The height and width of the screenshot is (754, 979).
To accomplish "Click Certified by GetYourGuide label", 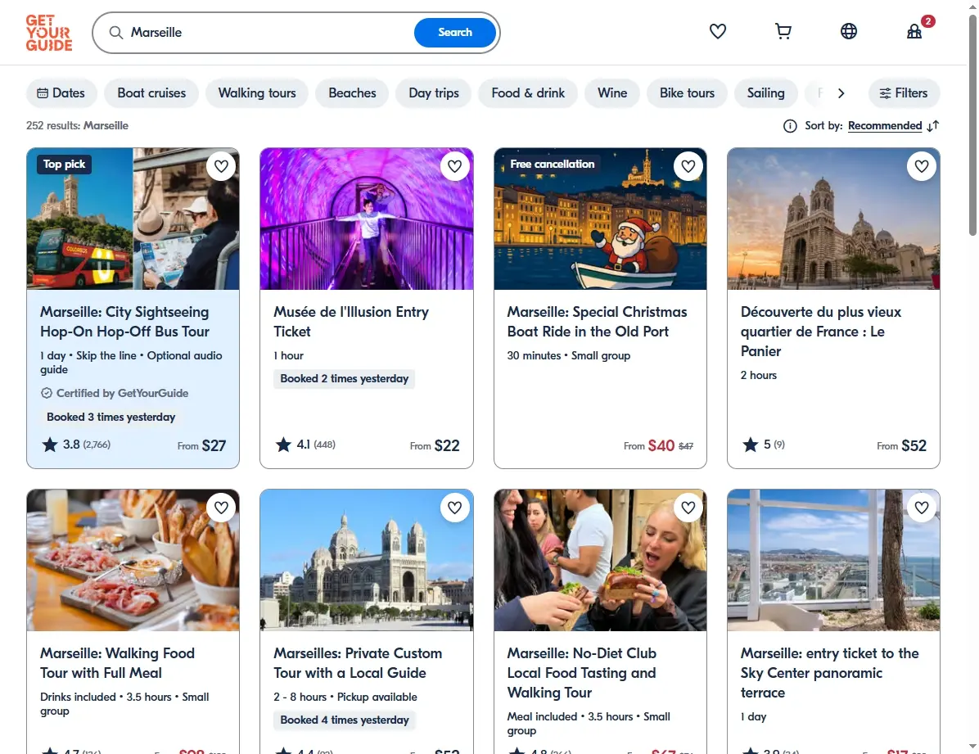I will pyautogui.click(x=115, y=393).
